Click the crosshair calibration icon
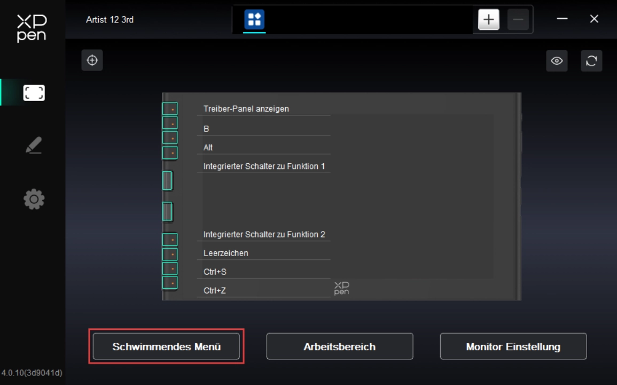 pos(92,60)
